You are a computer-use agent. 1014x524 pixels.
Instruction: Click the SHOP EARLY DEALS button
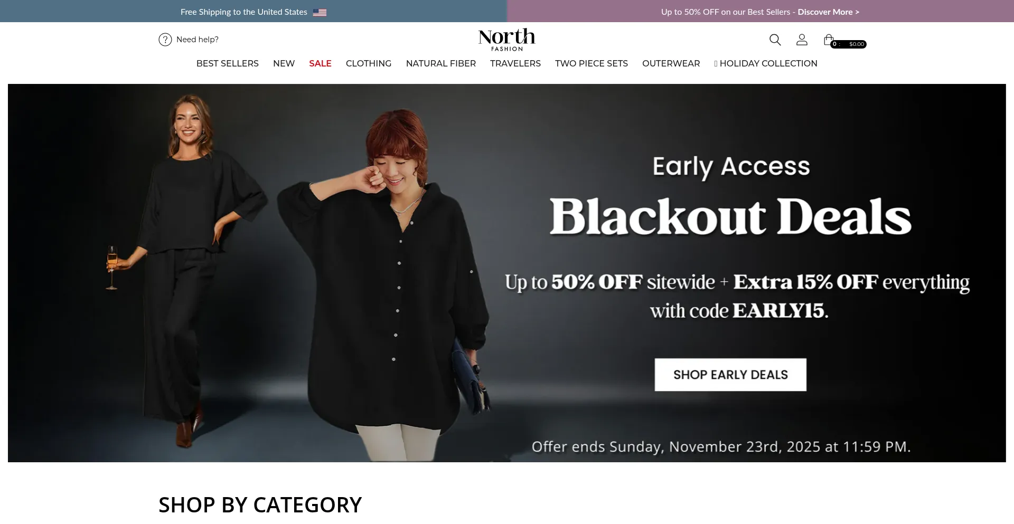point(730,375)
